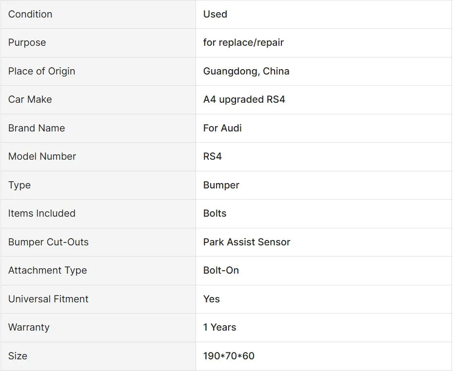Select the "190*70*60" size value
Image resolution: width=453 pixels, height=371 pixels.
point(229,356)
